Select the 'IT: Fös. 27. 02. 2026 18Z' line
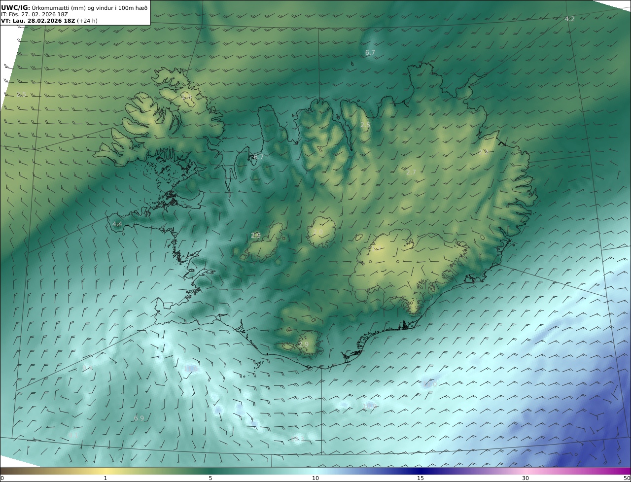Viewport: 631px width, 482px height. click(x=34, y=14)
